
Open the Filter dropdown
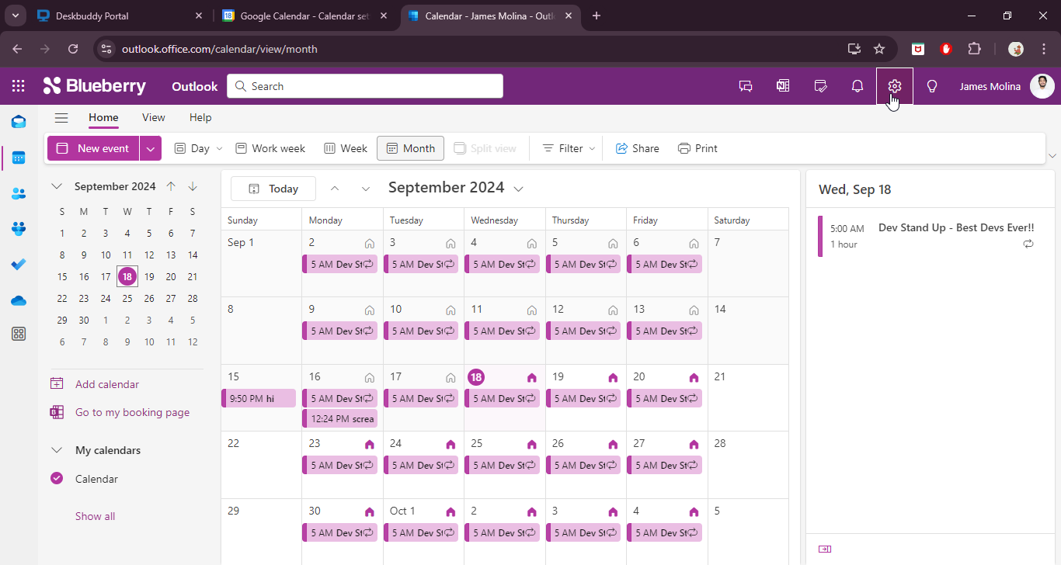569,148
